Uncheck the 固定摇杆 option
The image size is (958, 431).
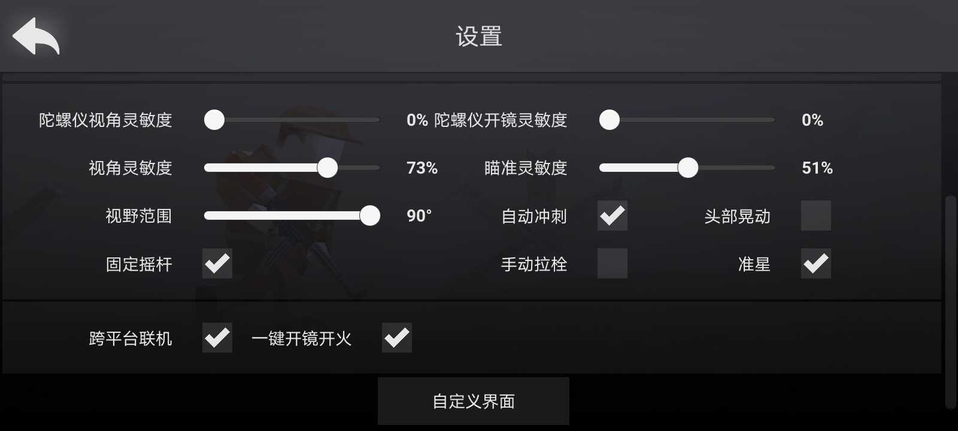217,263
